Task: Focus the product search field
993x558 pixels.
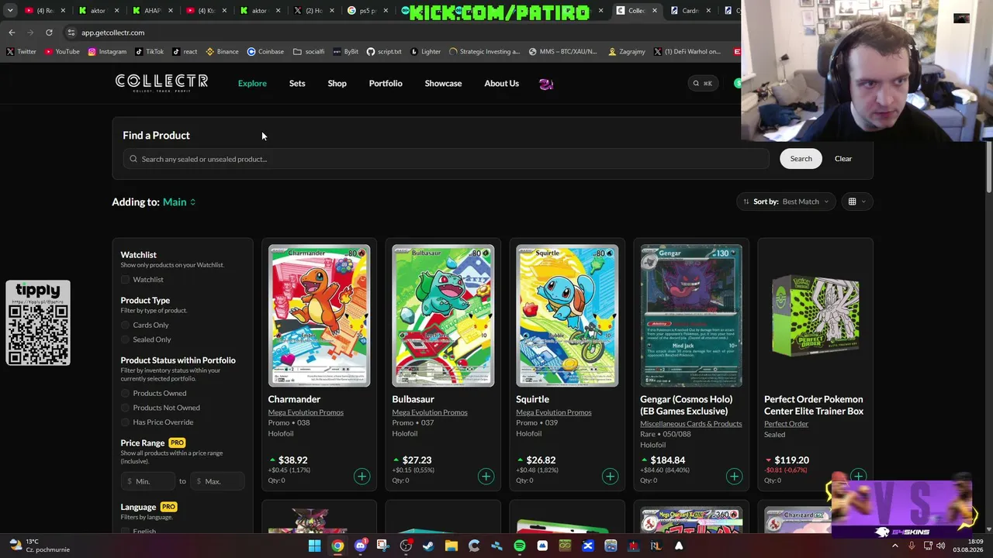Action: coord(446,159)
